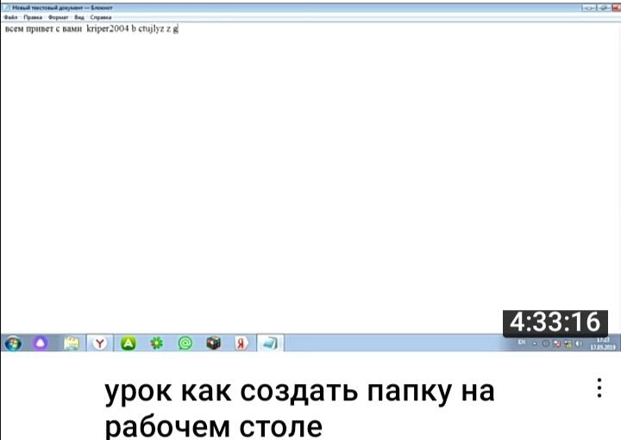
Task: Open the taskbar clock and date
Action: (603, 344)
